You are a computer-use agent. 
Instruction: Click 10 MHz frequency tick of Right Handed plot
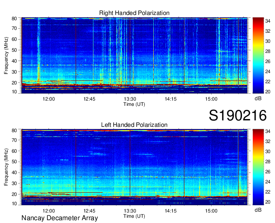click(x=14, y=92)
